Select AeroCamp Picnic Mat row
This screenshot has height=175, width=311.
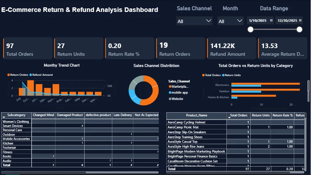(x=236, y=127)
